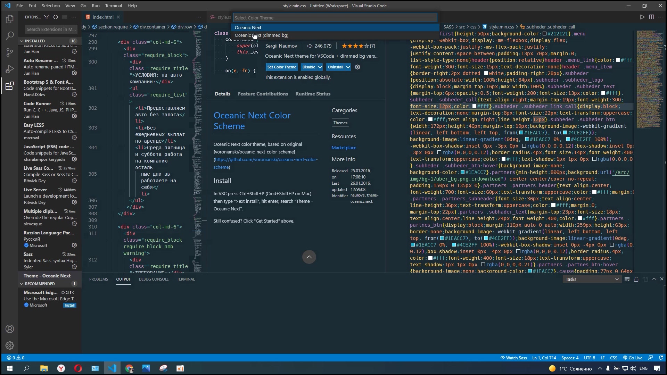The width and height of the screenshot is (667, 375).
Task: Close the index.html tab
Action: point(118,17)
